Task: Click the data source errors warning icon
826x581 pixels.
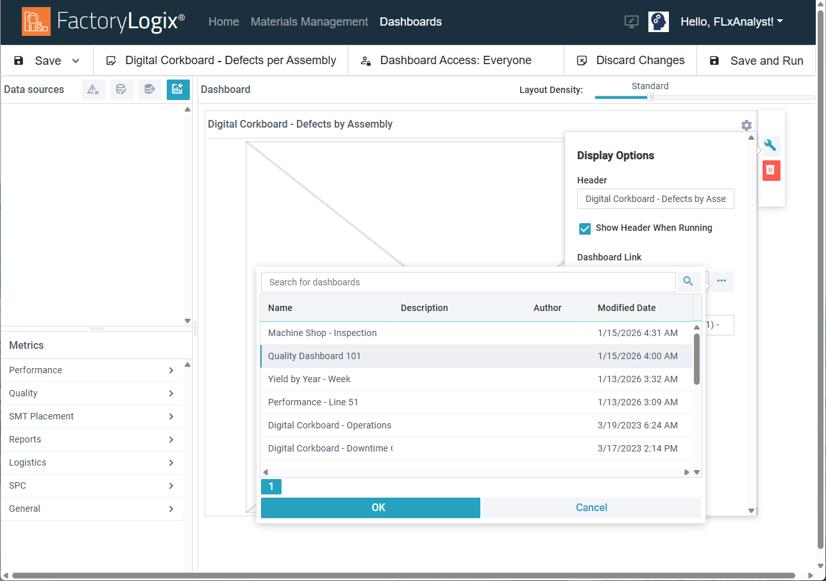Action: [x=93, y=90]
